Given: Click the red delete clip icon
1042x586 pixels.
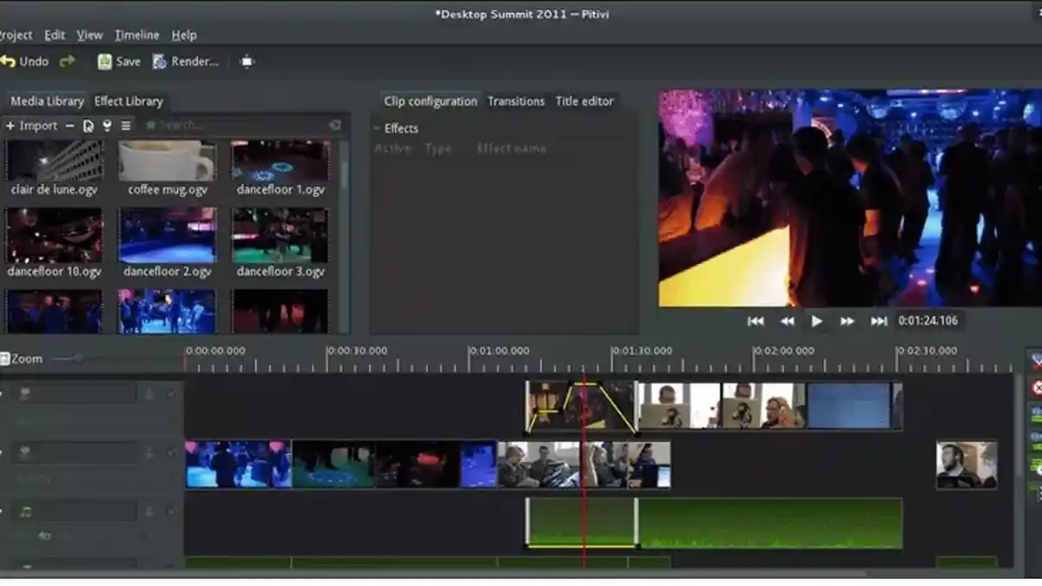Looking at the screenshot, I should tap(1036, 388).
